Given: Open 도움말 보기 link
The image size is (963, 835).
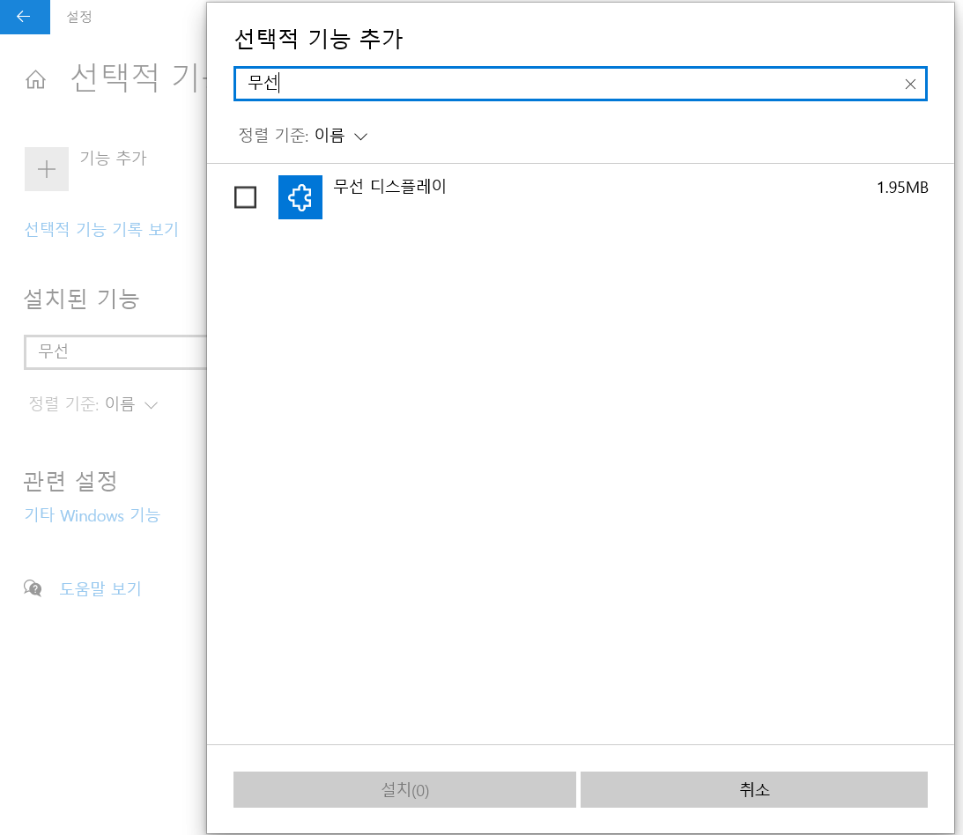Looking at the screenshot, I should pyautogui.click(x=100, y=588).
